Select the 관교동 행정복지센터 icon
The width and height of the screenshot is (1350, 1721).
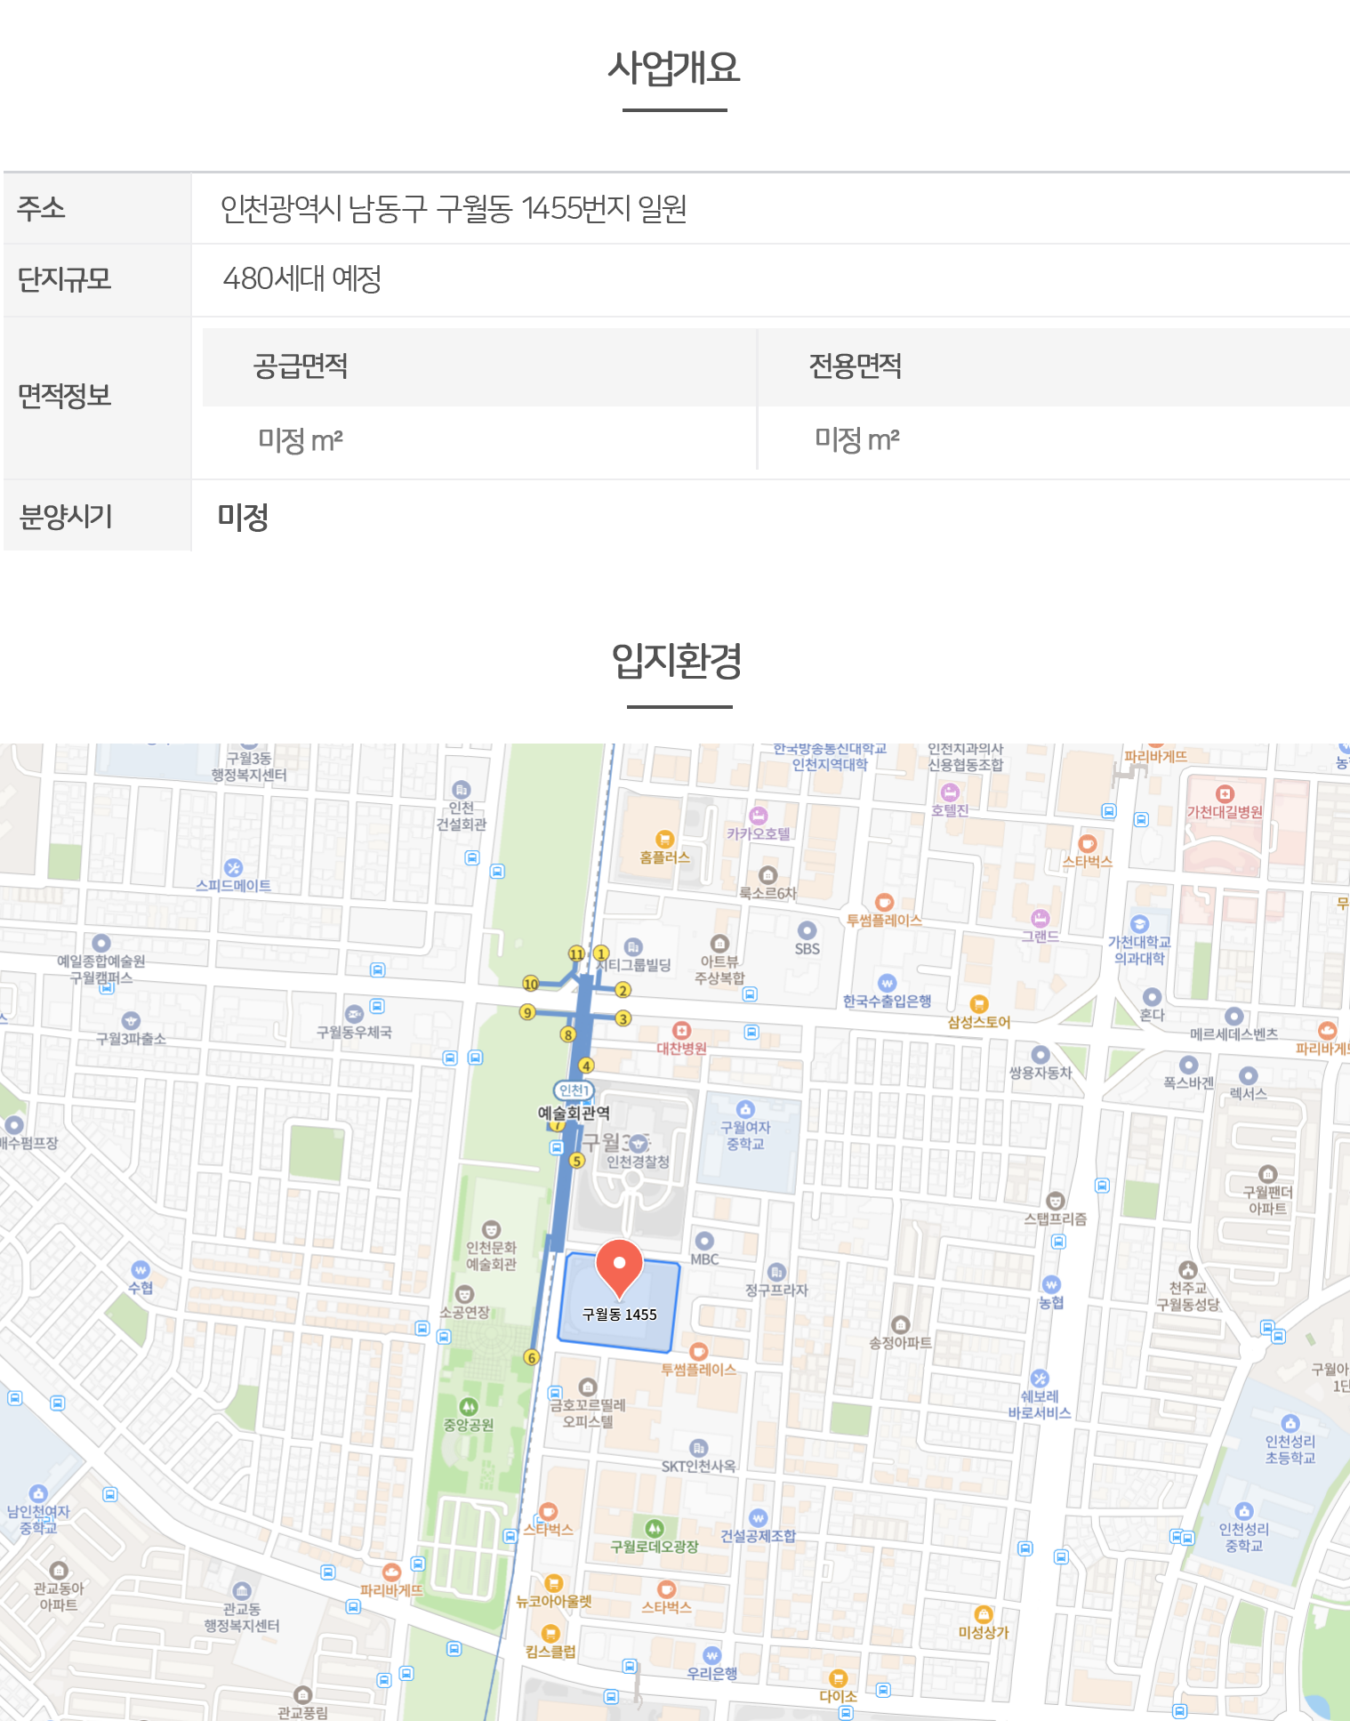click(242, 1590)
